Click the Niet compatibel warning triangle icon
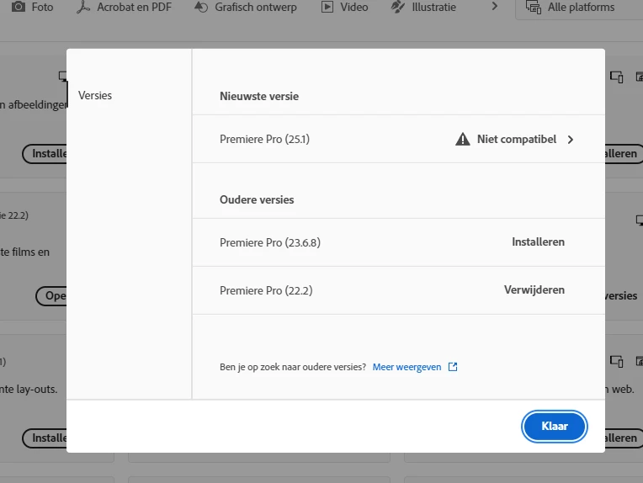The width and height of the screenshot is (643, 483). tap(463, 140)
